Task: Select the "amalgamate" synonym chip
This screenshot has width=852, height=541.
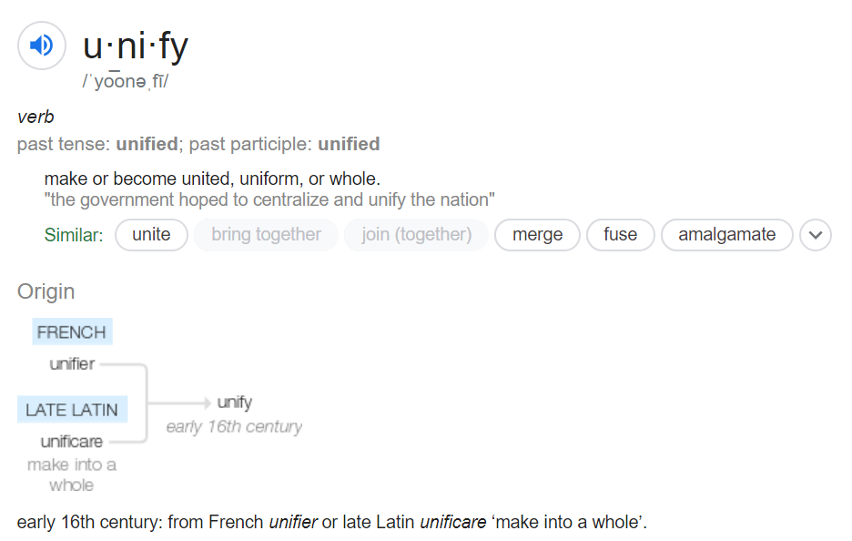Action: coord(726,235)
